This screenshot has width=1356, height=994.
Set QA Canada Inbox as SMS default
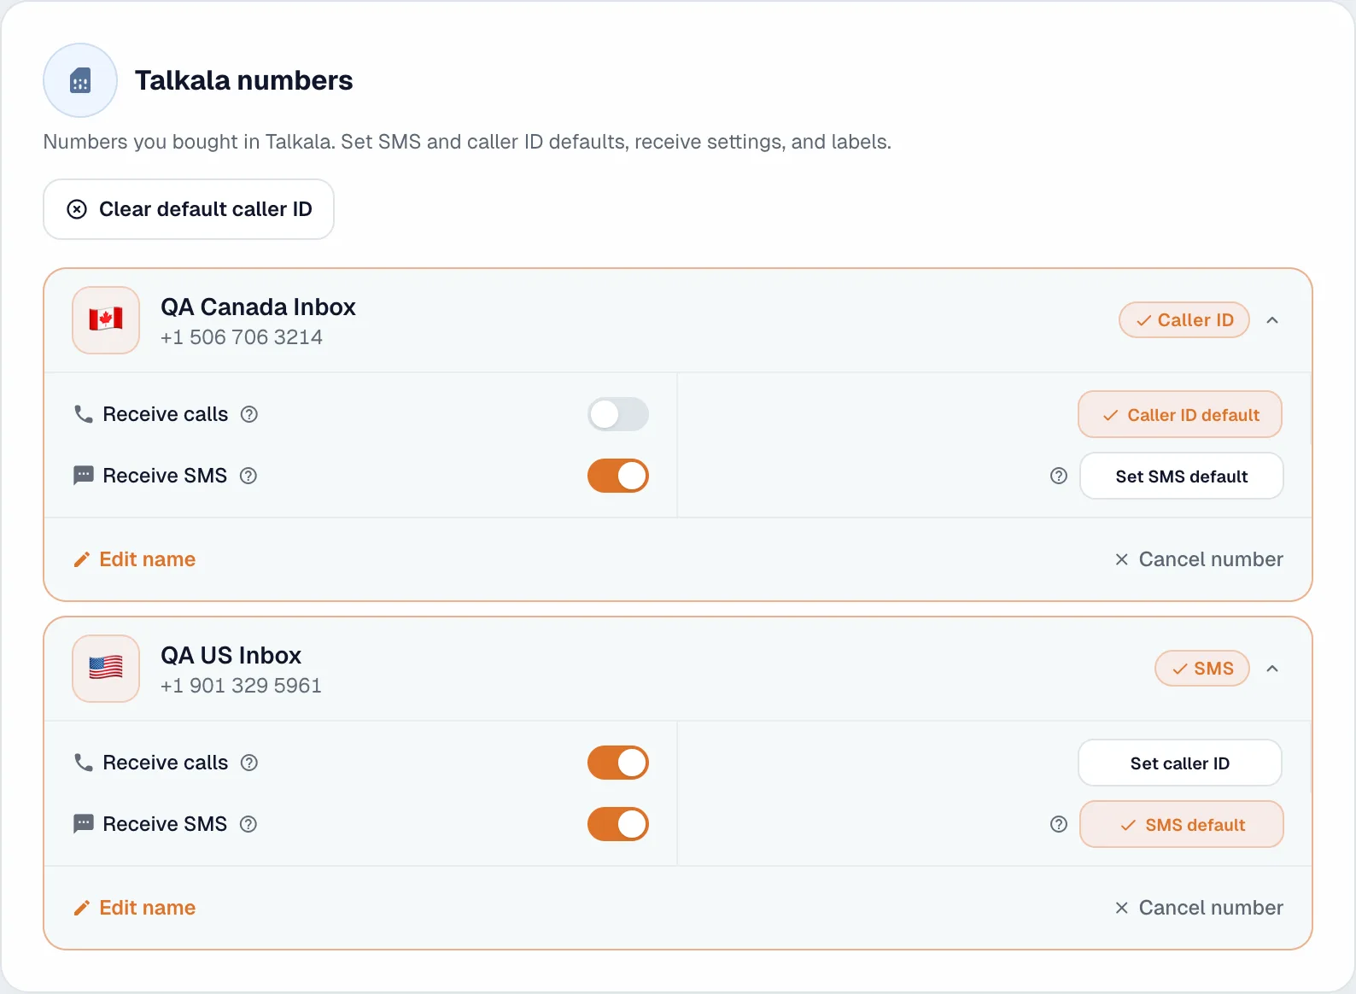click(1182, 476)
